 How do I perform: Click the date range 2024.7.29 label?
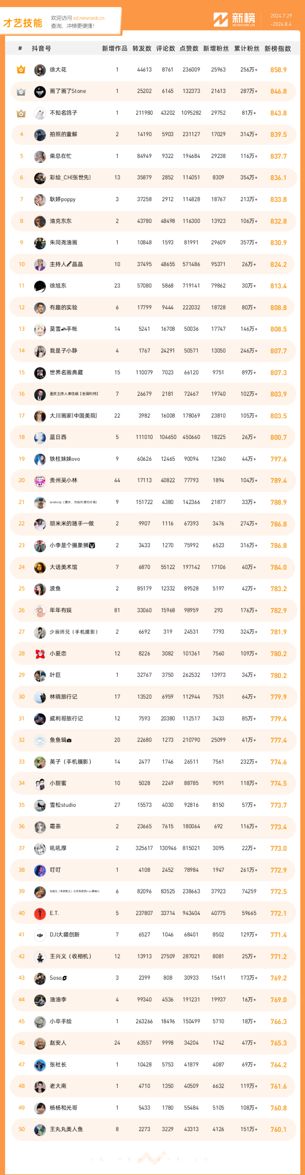tap(281, 16)
